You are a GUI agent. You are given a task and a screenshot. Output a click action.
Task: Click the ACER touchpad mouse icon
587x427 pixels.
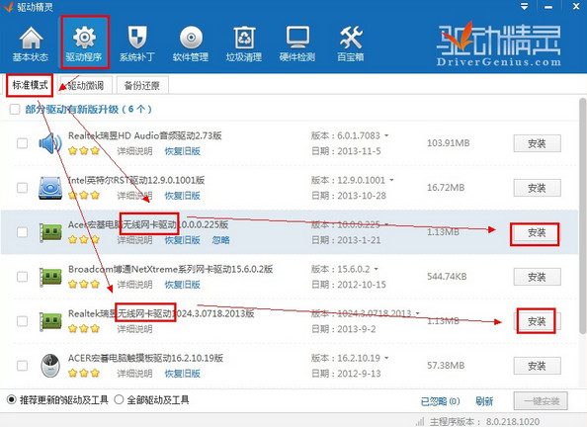pyautogui.click(x=50, y=366)
